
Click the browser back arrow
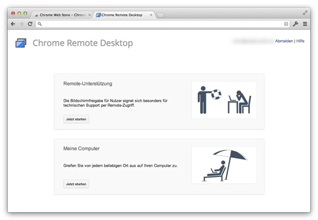point(13,23)
